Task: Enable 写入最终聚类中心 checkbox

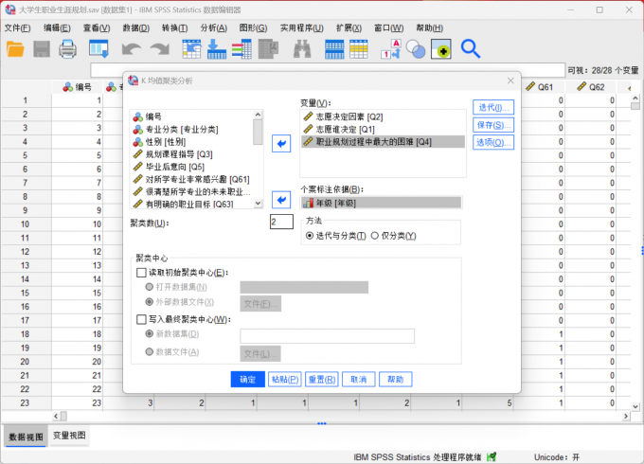Action: 141,319
